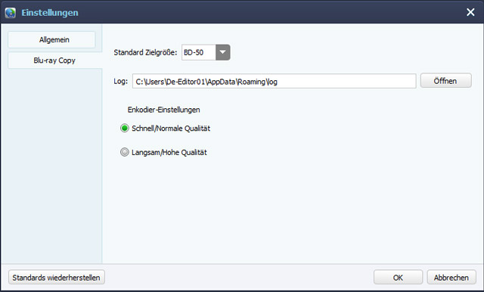Click Standards wiederherstellen button
The width and height of the screenshot is (484, 292).
point(57,278)
